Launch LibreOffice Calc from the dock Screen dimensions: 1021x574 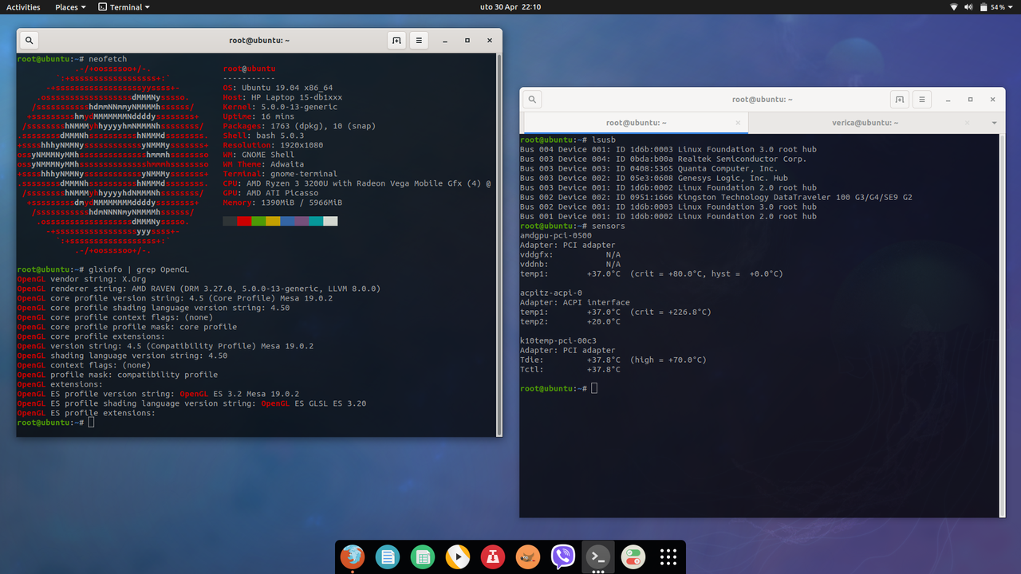point(423,557)
